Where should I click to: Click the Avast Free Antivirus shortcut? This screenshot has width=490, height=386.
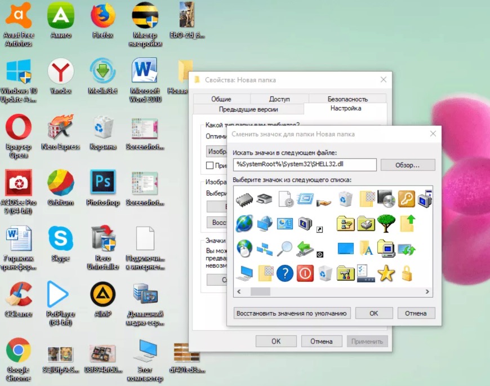[19, 24]
